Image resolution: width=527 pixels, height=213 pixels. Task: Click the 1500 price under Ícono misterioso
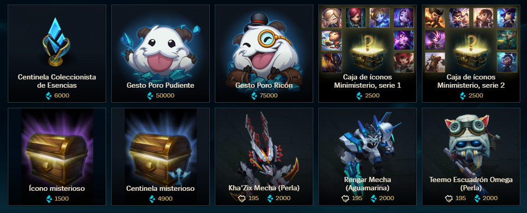[62, 199]
